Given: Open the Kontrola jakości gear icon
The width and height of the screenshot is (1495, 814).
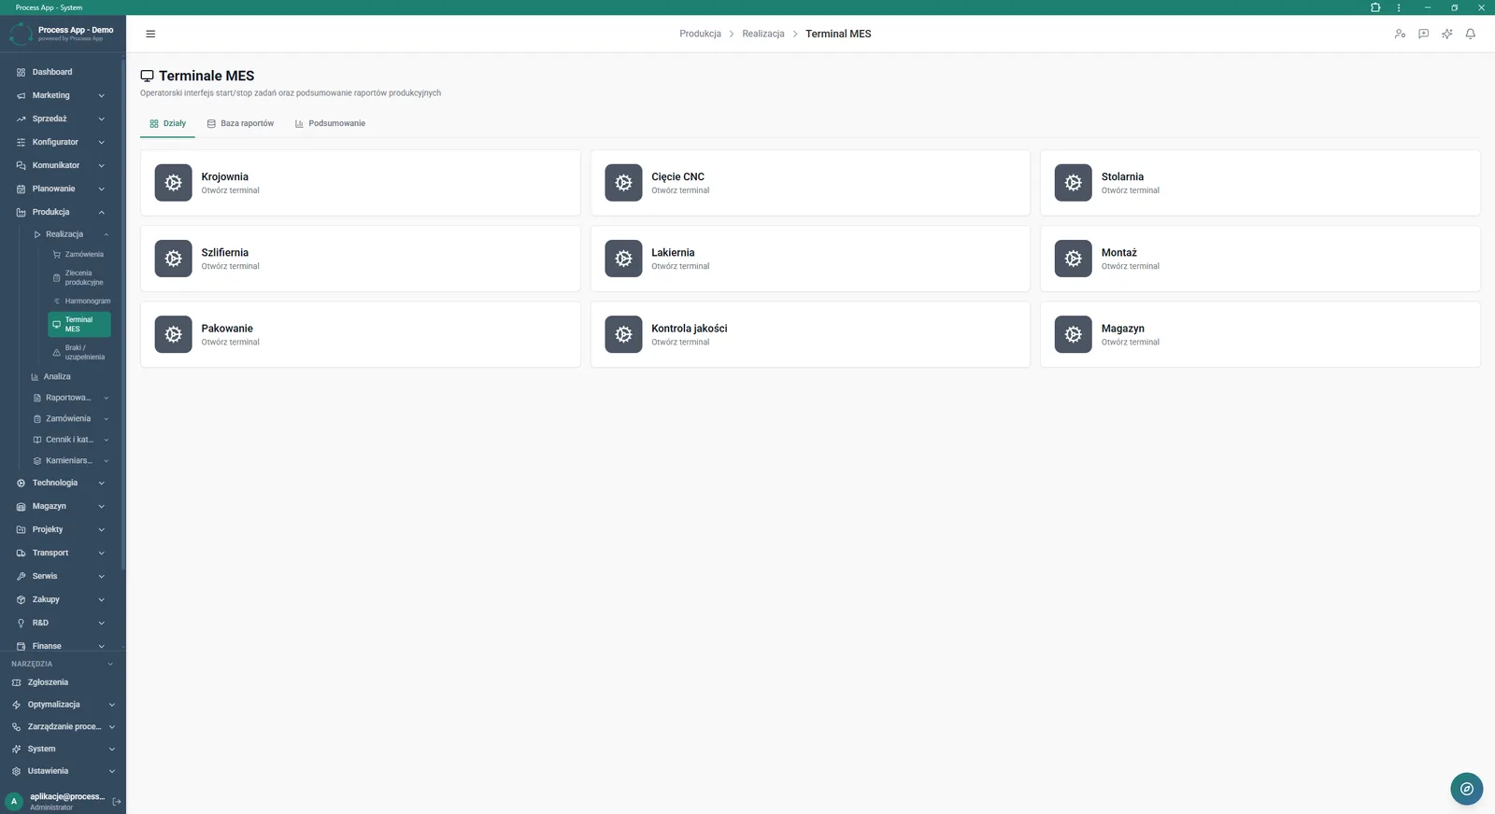Looking at the screenshot, I should (623, 334).
